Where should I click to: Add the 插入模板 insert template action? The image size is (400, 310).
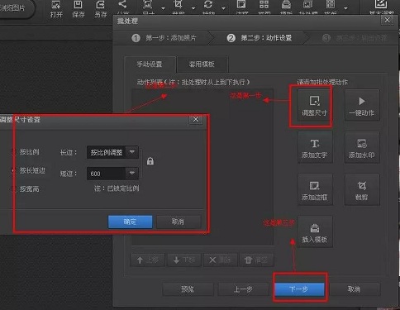coord(315,232)
